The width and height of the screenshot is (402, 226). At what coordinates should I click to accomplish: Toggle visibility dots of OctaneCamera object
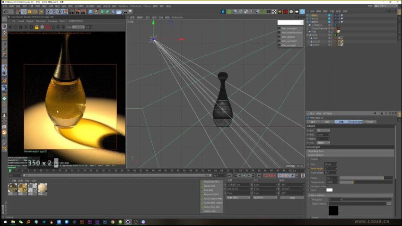pos(330,28)
